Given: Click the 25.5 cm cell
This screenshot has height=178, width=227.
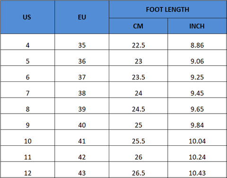Looking at the screenshot, I should 138,138.
